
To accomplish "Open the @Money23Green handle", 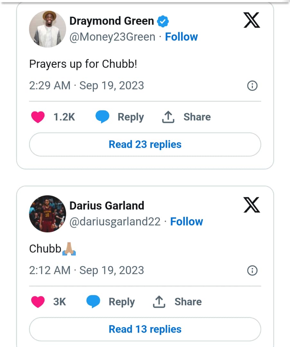I will click(112, 37).
